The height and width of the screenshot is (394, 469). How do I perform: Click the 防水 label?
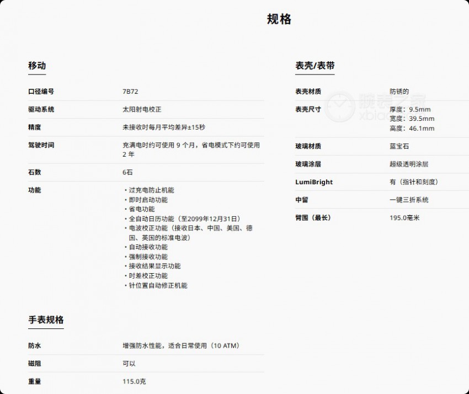(34, 346)
